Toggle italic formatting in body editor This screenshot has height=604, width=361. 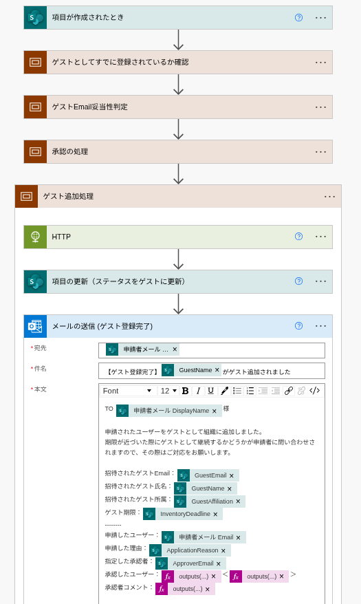pos(198,391)
